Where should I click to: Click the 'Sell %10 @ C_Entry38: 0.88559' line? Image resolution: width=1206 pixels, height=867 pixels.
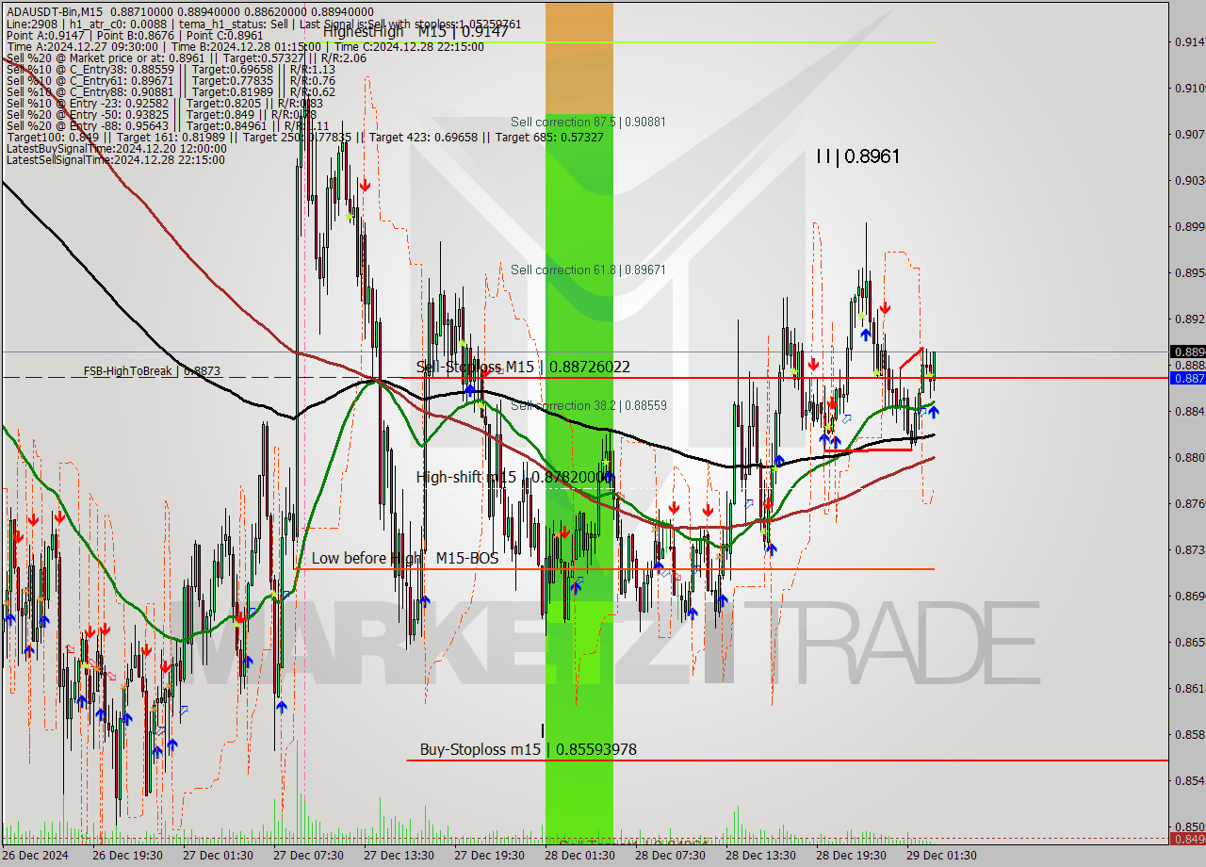pos(171,69)
